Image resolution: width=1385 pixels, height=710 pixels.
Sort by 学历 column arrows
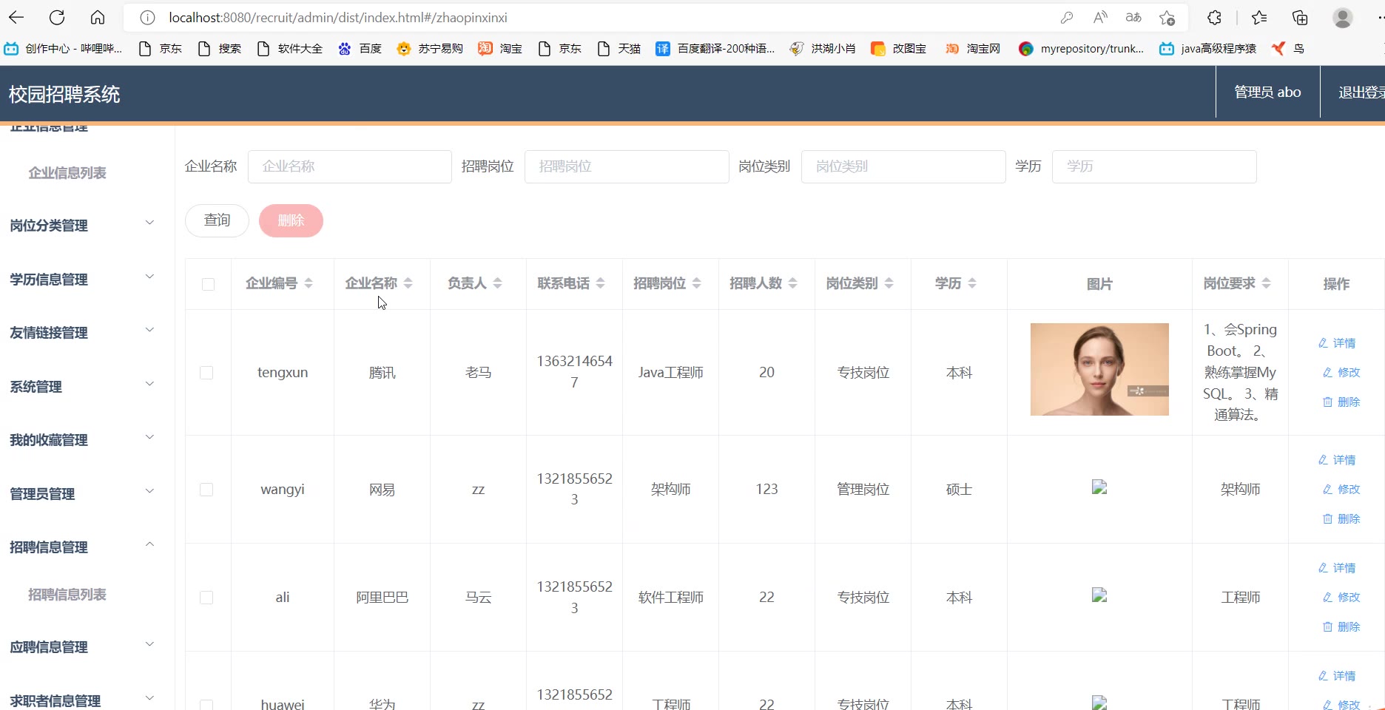[972, 283]
